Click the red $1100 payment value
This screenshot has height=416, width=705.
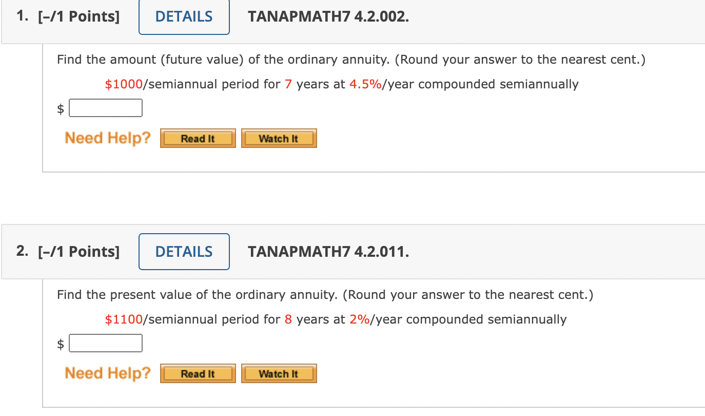(x=123, y=319)
